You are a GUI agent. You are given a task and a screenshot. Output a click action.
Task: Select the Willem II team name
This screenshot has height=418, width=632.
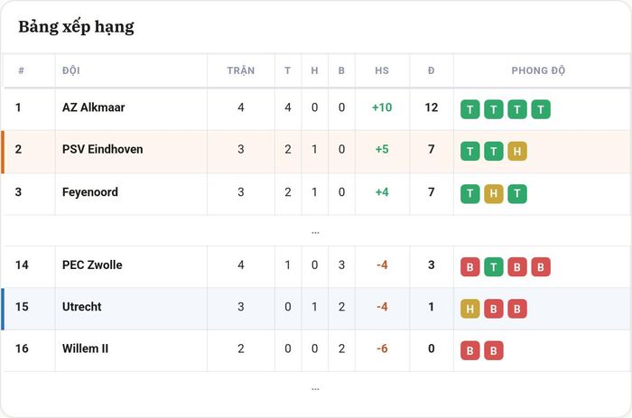(85, 348)
